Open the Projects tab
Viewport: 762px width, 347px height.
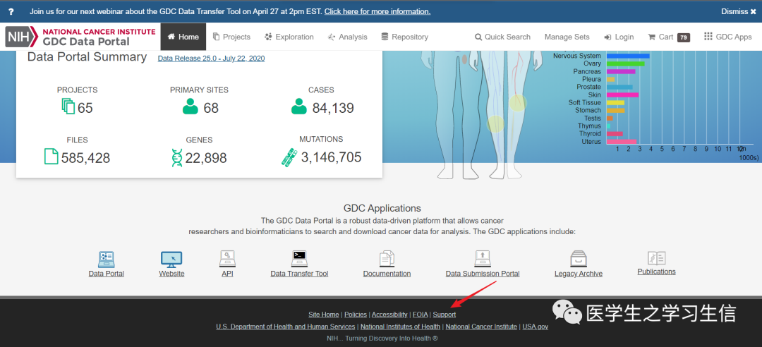tap(232, 37)
